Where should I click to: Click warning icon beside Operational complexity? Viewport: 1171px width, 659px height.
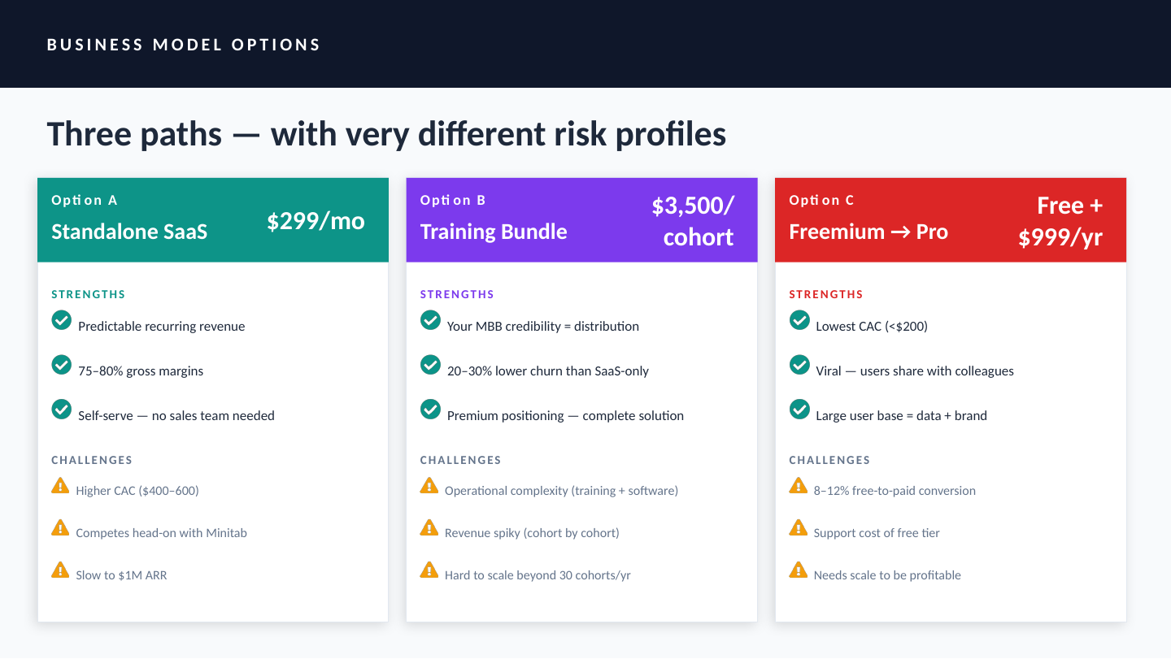point(429,486)
